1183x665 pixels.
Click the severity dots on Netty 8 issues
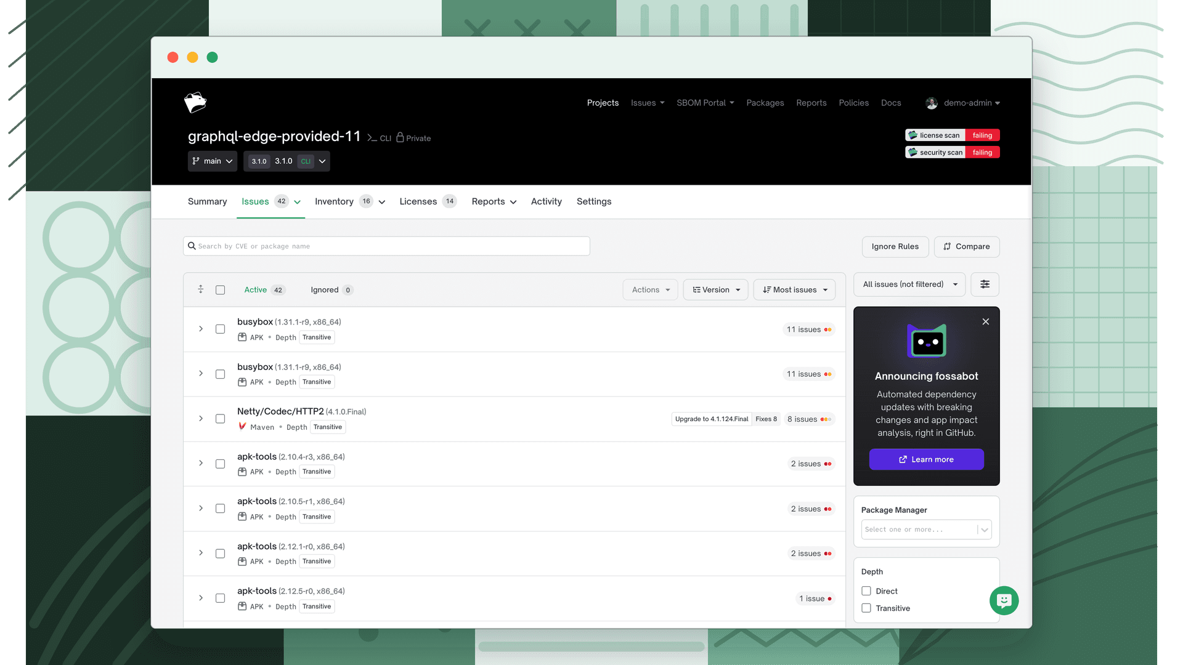[x=826, y=419]
